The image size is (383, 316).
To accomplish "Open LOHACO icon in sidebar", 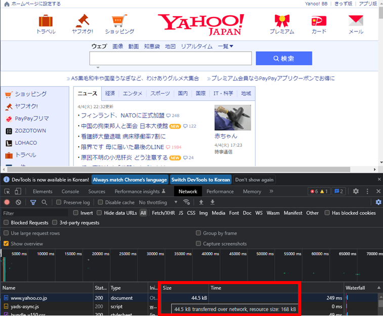I will click(x=9, y=143).
